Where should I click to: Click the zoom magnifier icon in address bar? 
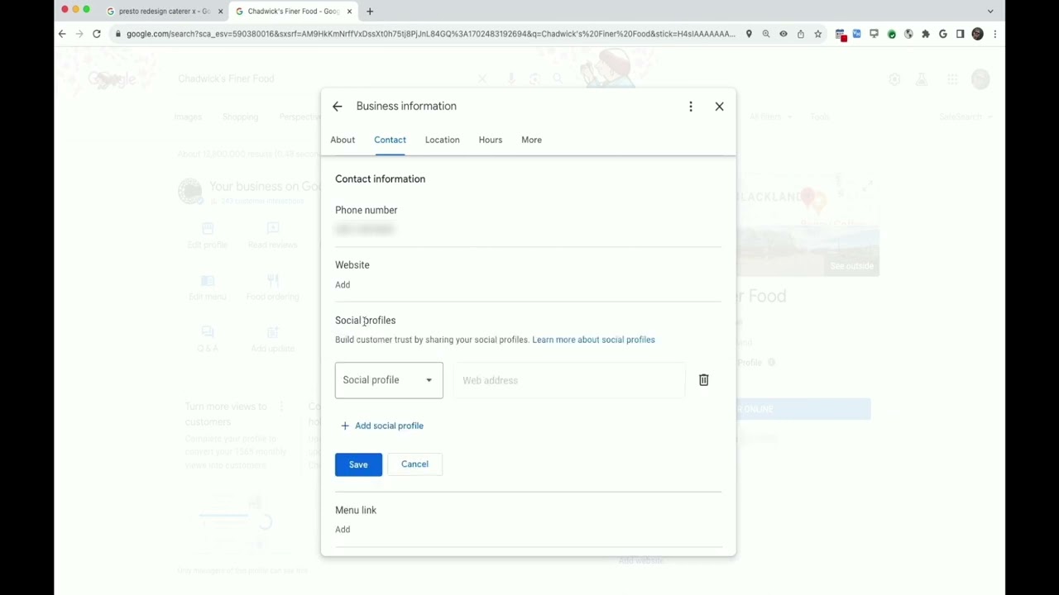[766, 34]
